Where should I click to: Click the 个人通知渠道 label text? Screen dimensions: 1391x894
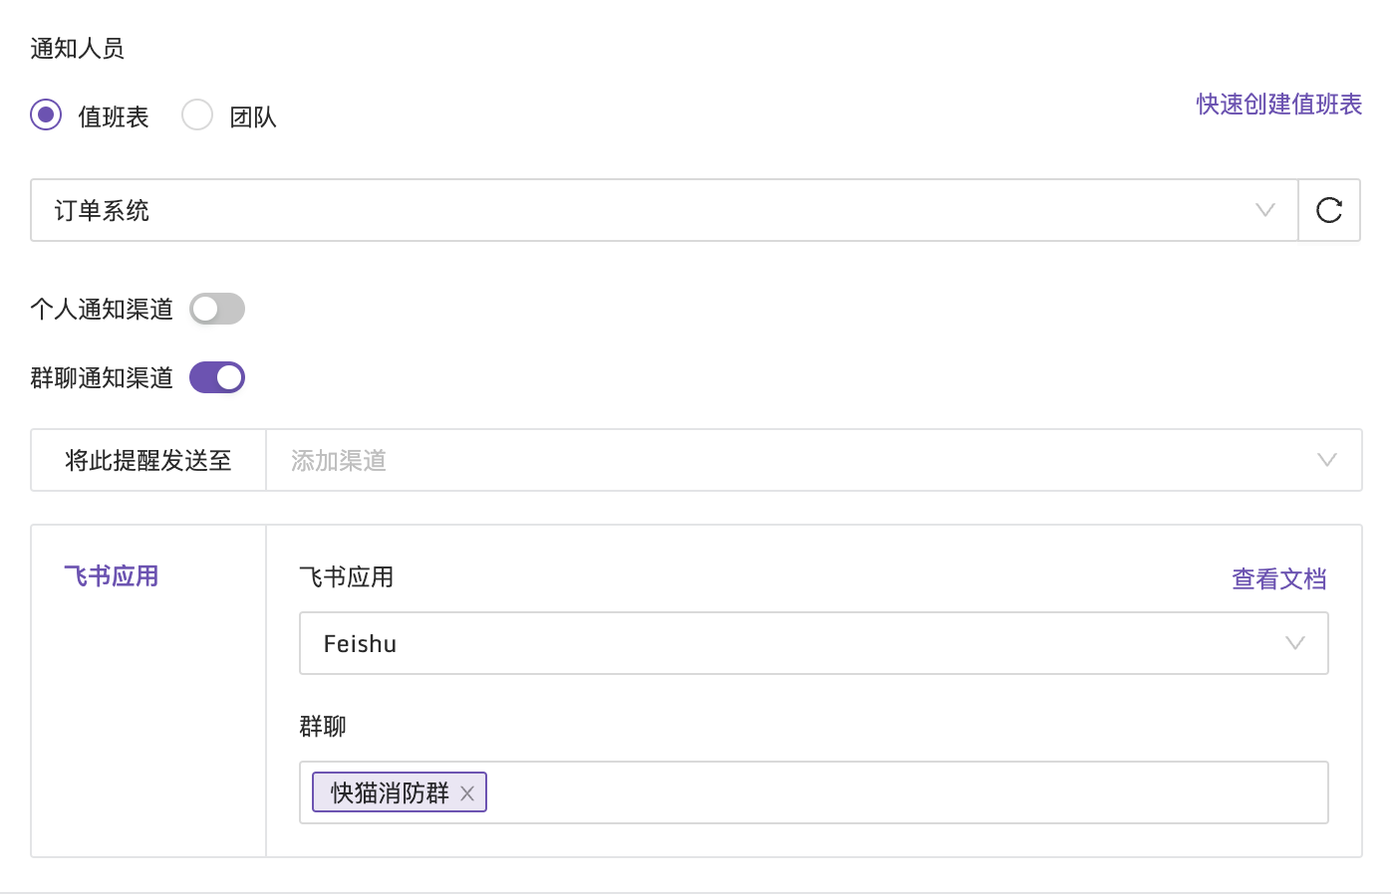point(102,309)
